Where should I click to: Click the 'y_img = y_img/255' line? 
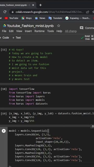pyautogui.click(x=21, y=121)
